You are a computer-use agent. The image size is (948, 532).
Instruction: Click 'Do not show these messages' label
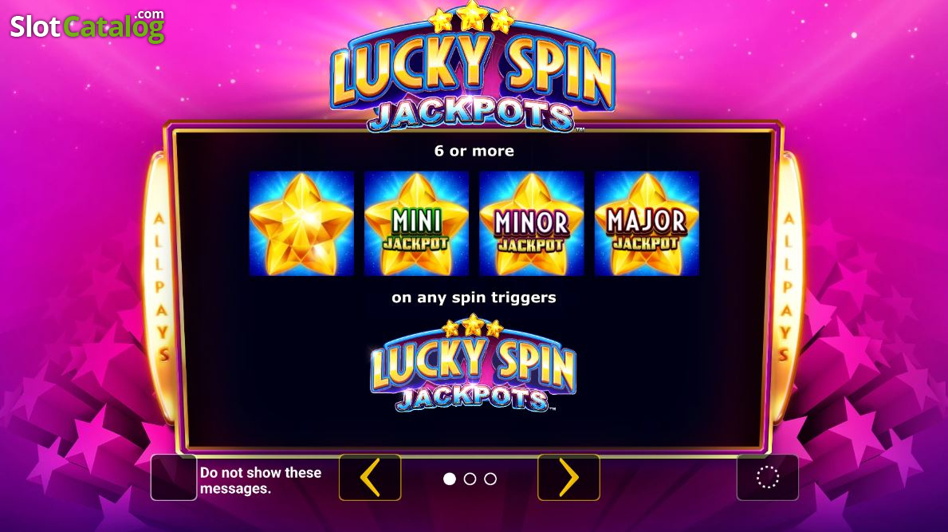tap(261, 481)
